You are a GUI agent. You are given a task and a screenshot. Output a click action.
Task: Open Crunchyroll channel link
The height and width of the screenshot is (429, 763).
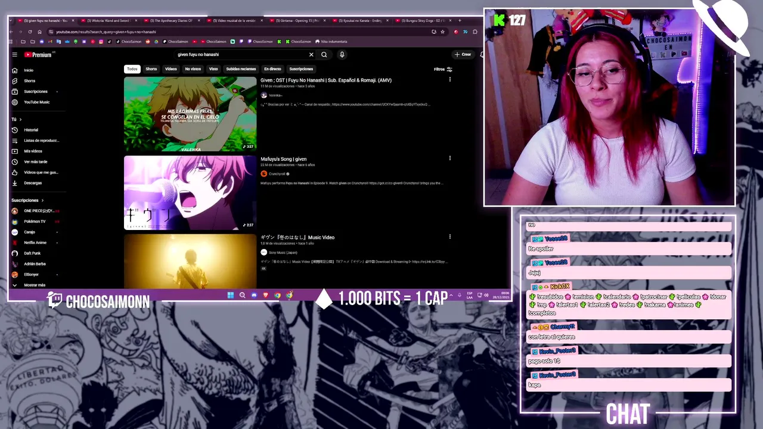pos(274,174)
